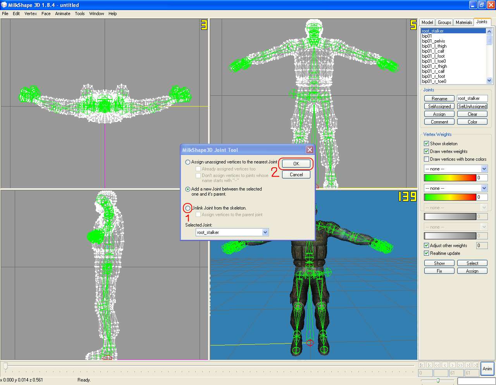Click the Comment button
The image size is (496, 385).
439,122
